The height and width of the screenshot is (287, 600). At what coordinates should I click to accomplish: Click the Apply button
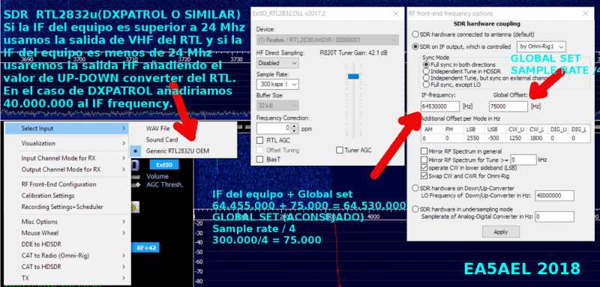tap(500, 232)
